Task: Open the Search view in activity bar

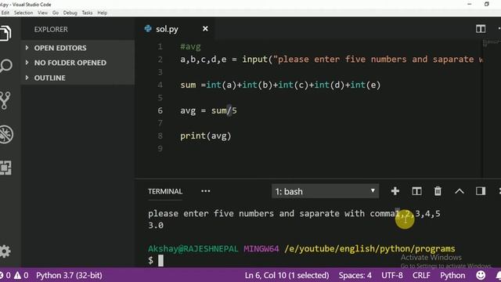Action: click(x=5, y=66)
